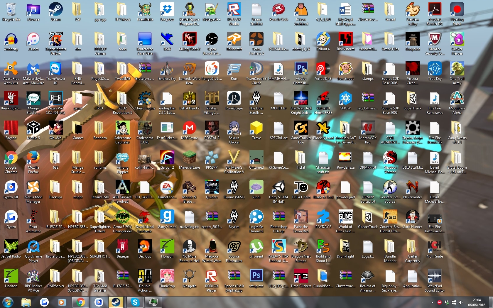493x308 pixels.
Task: Open the WavePad Sound Editor icon
Action: (435, 281)
